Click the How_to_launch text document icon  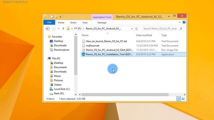84,41
